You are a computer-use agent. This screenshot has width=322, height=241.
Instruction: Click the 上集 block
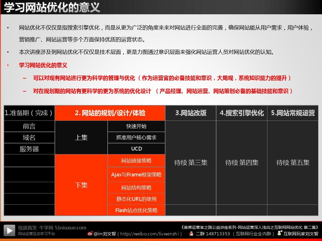point(81,137)
